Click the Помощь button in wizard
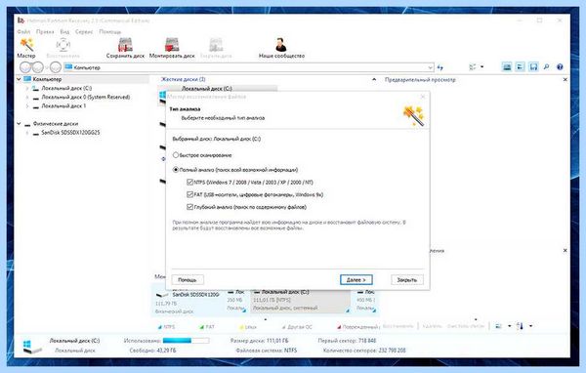Image resolution: width=586 pixels, height=373 pixels. point(188,279)
